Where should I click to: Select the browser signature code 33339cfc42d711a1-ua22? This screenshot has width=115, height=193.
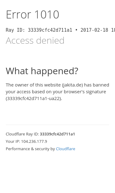point(33,99)
